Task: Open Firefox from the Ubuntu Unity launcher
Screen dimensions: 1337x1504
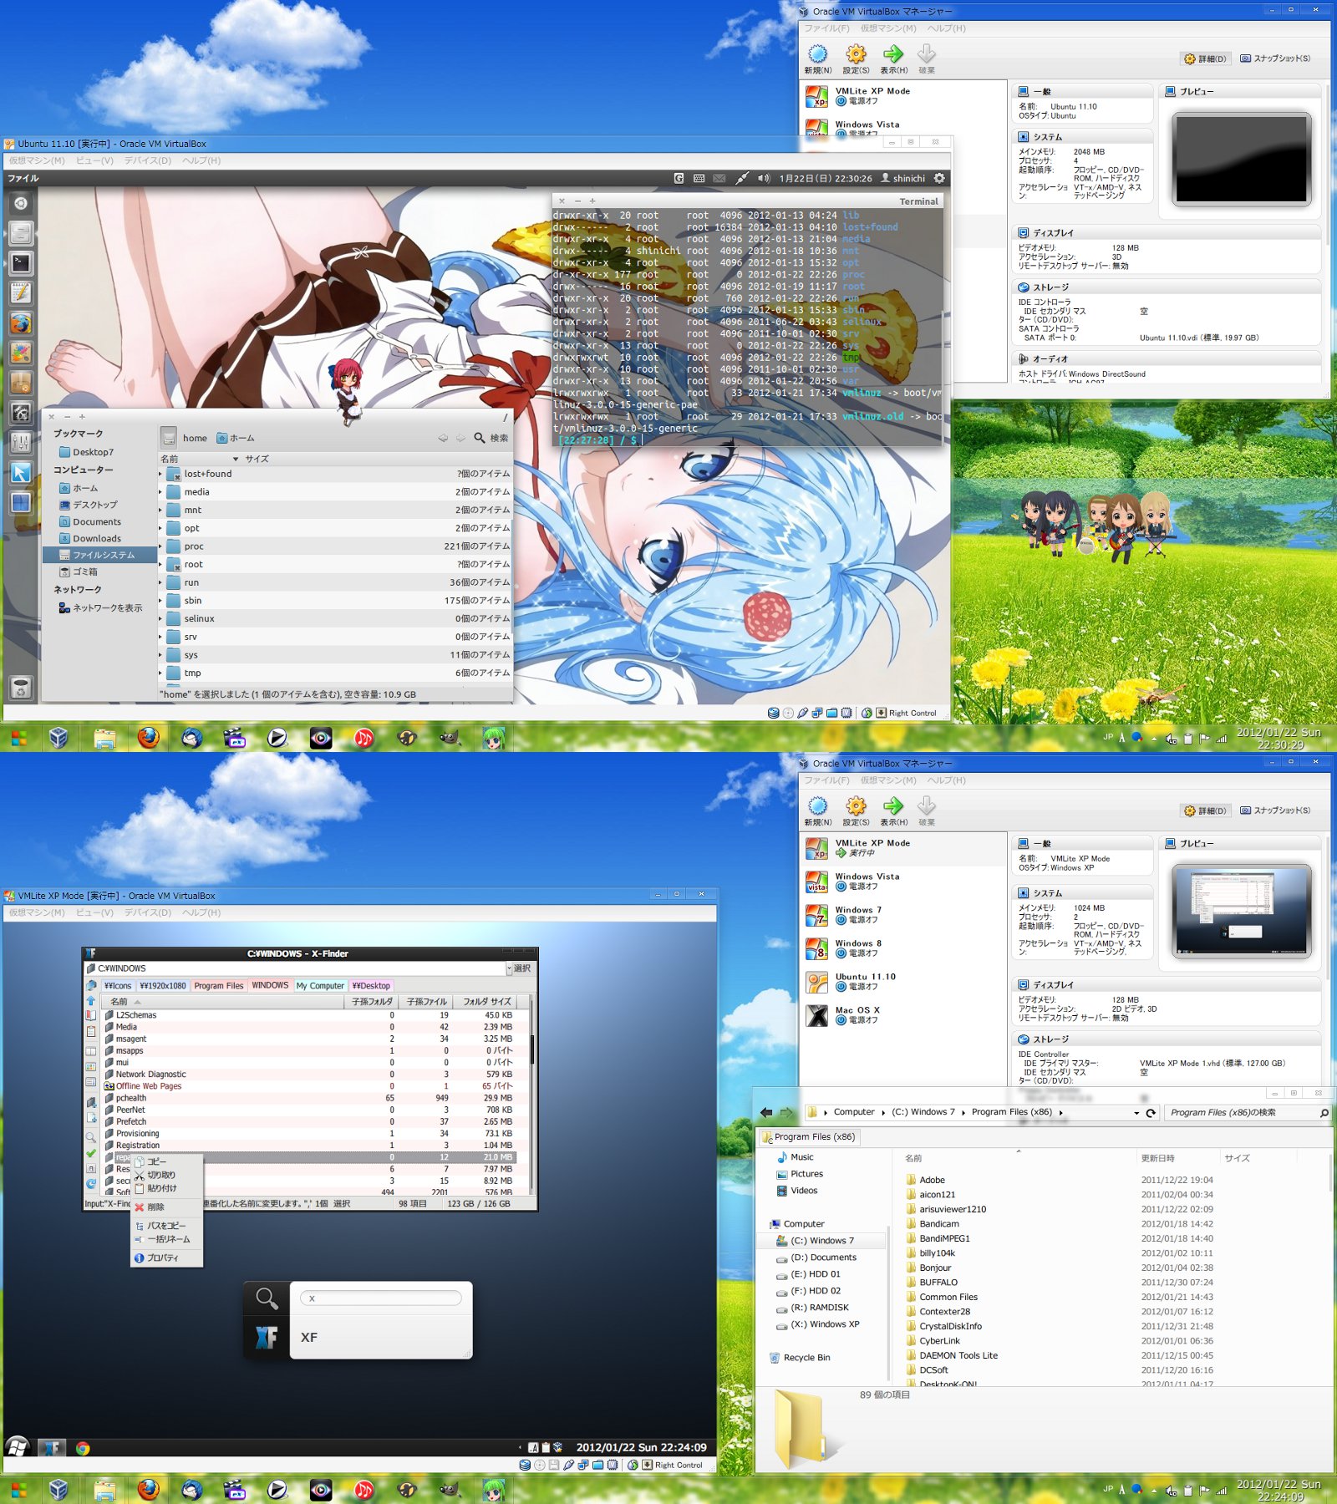Action: tap(21, 323)
